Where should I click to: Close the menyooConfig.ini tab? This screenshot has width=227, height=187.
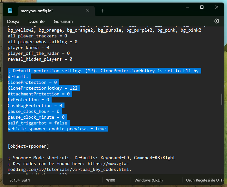(88, 11)
